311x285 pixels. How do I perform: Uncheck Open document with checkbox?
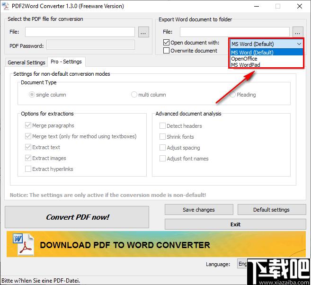[x=166, y=43]
